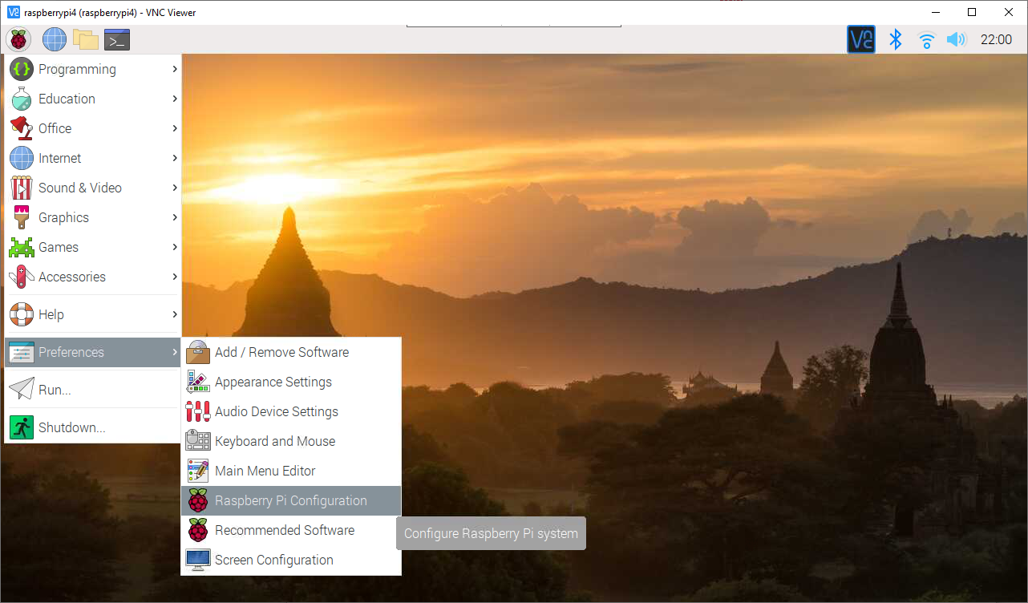Click the clock showing 22:00
1028x603 pixels.
997,38
